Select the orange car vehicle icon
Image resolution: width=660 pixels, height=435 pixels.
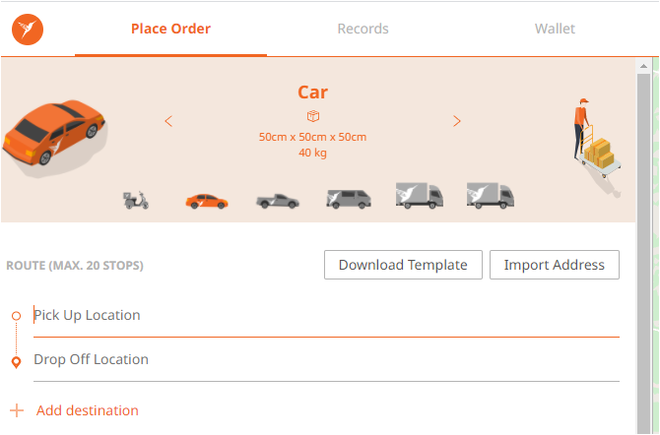pos(207,201)
